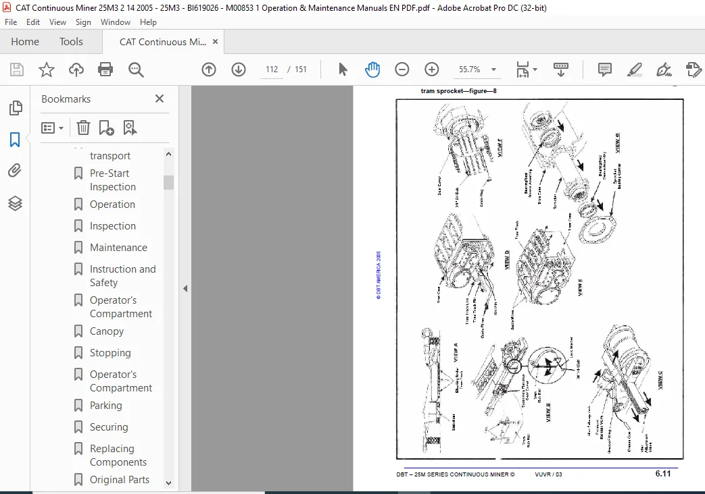This screenshot has width=705, height=494.
Task: Jump to the Inspection bookmark
Action: tap(112, 226)
